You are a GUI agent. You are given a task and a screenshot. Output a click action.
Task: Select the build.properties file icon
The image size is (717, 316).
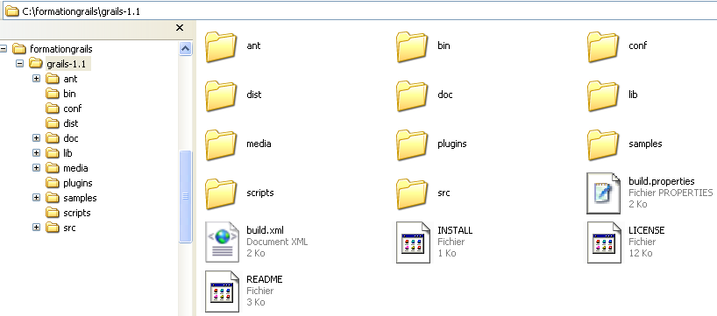(604, 193)
